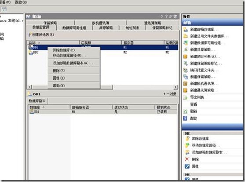Sort database list by 名称 column
This screenshot has height=182, width=245.
(x=53, y=43)
